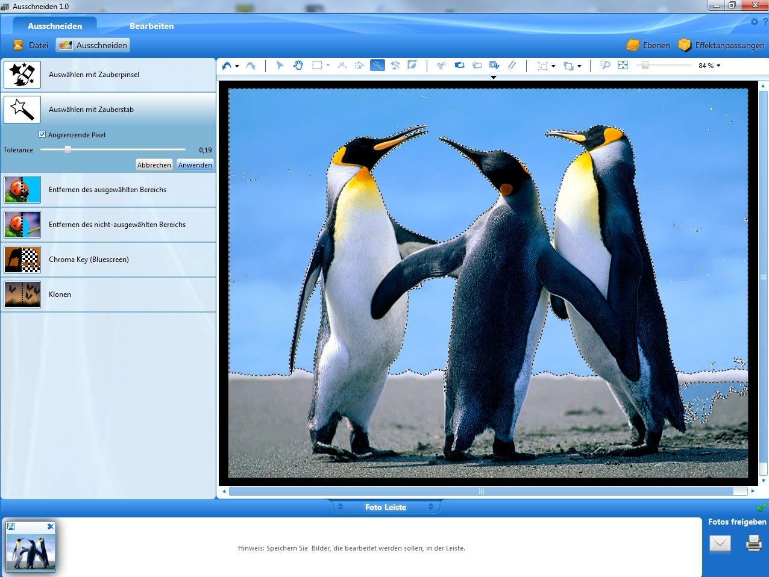Expand the rectangular selection tool dropdown

coord(328,66)
